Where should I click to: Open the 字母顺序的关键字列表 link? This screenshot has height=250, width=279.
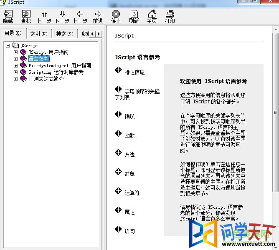pyautogui.click(x=137, y=94)
